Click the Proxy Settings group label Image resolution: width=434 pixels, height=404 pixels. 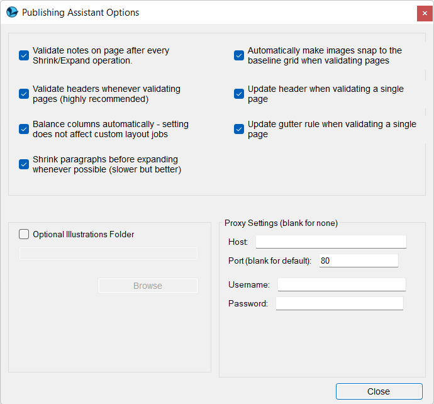tap(281, 223)
